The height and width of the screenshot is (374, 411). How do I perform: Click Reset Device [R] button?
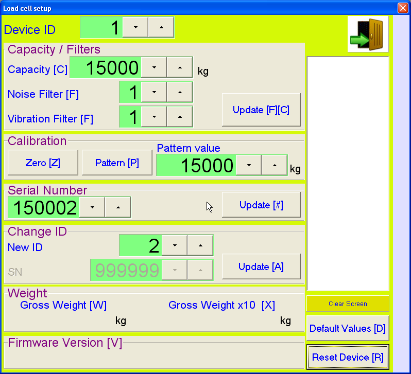click(348, 357)
